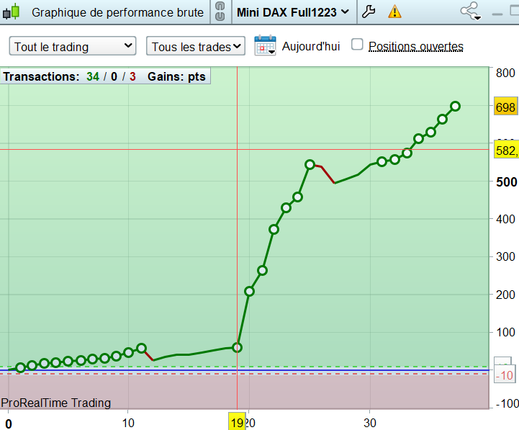The width and height of the screenshot is (519, 430).
Task: Click the 698 price label on axis
Action: click(x=505, y=107)
